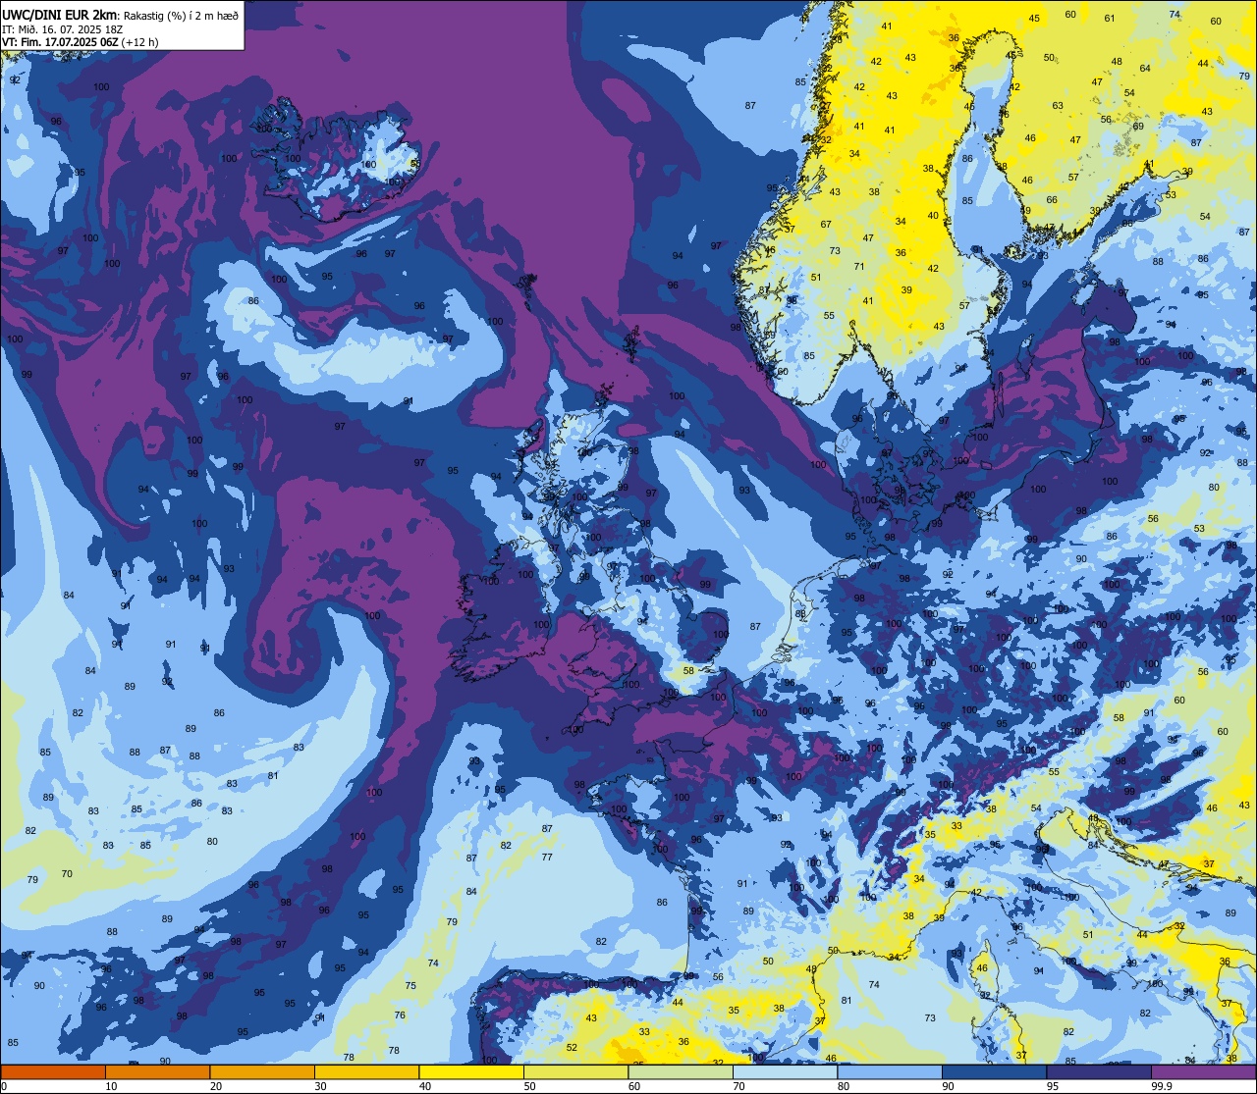Click the legend scale label "70"
The image size is (1257, 1094).
[x=738, y=1086]
